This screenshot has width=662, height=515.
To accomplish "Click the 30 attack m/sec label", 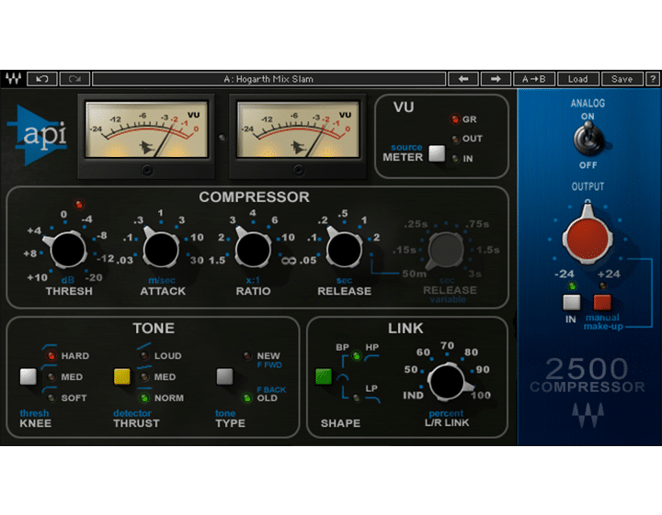I will coord(197,261).
